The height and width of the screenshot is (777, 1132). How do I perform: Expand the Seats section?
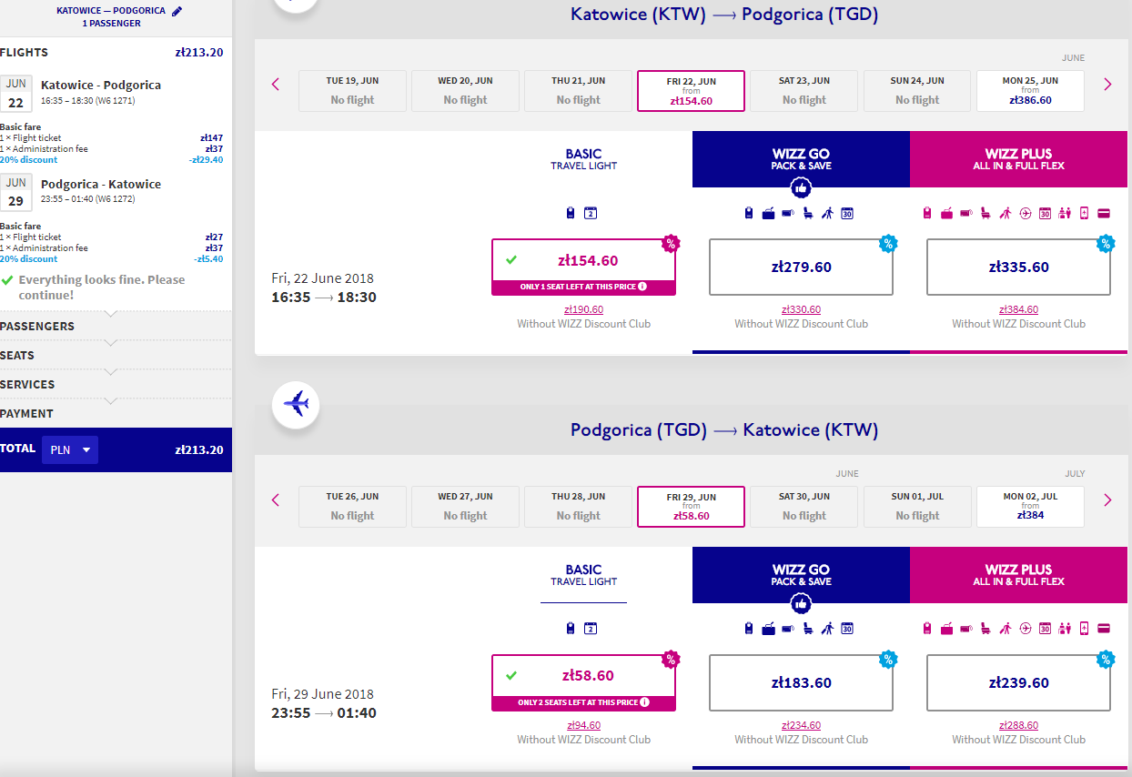pyautogui.click(x=116, y=356)
